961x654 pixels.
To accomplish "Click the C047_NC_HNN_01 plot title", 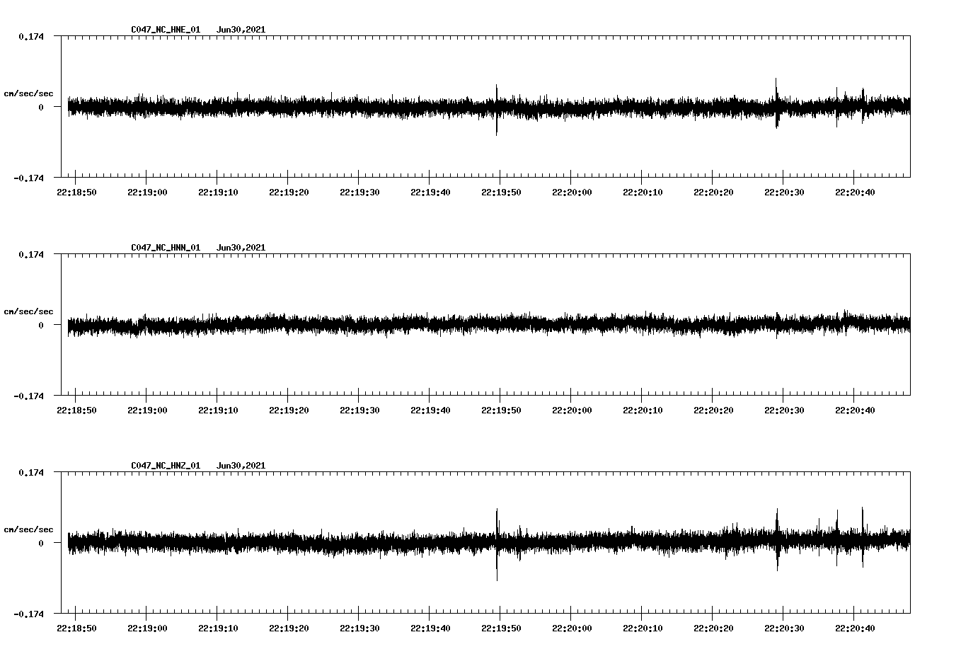I will point(166,248).
